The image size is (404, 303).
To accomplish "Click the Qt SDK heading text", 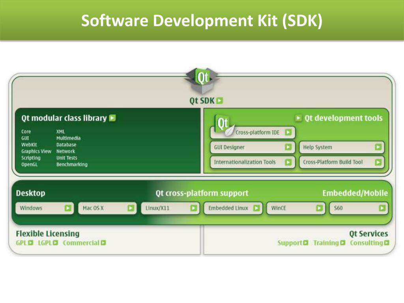I will [x=202, y=101].
